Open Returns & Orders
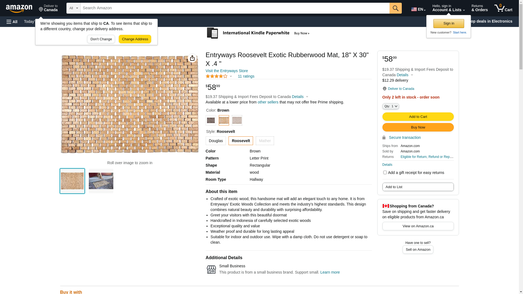Image resolution: width=523 pixels, height=294 pixels. pyautogui.click(x=479, y=8)
